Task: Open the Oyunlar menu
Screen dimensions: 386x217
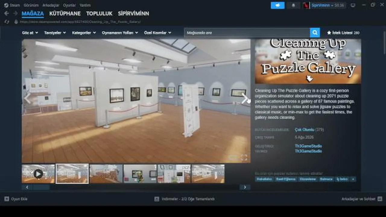Action: tap(69, 5)
